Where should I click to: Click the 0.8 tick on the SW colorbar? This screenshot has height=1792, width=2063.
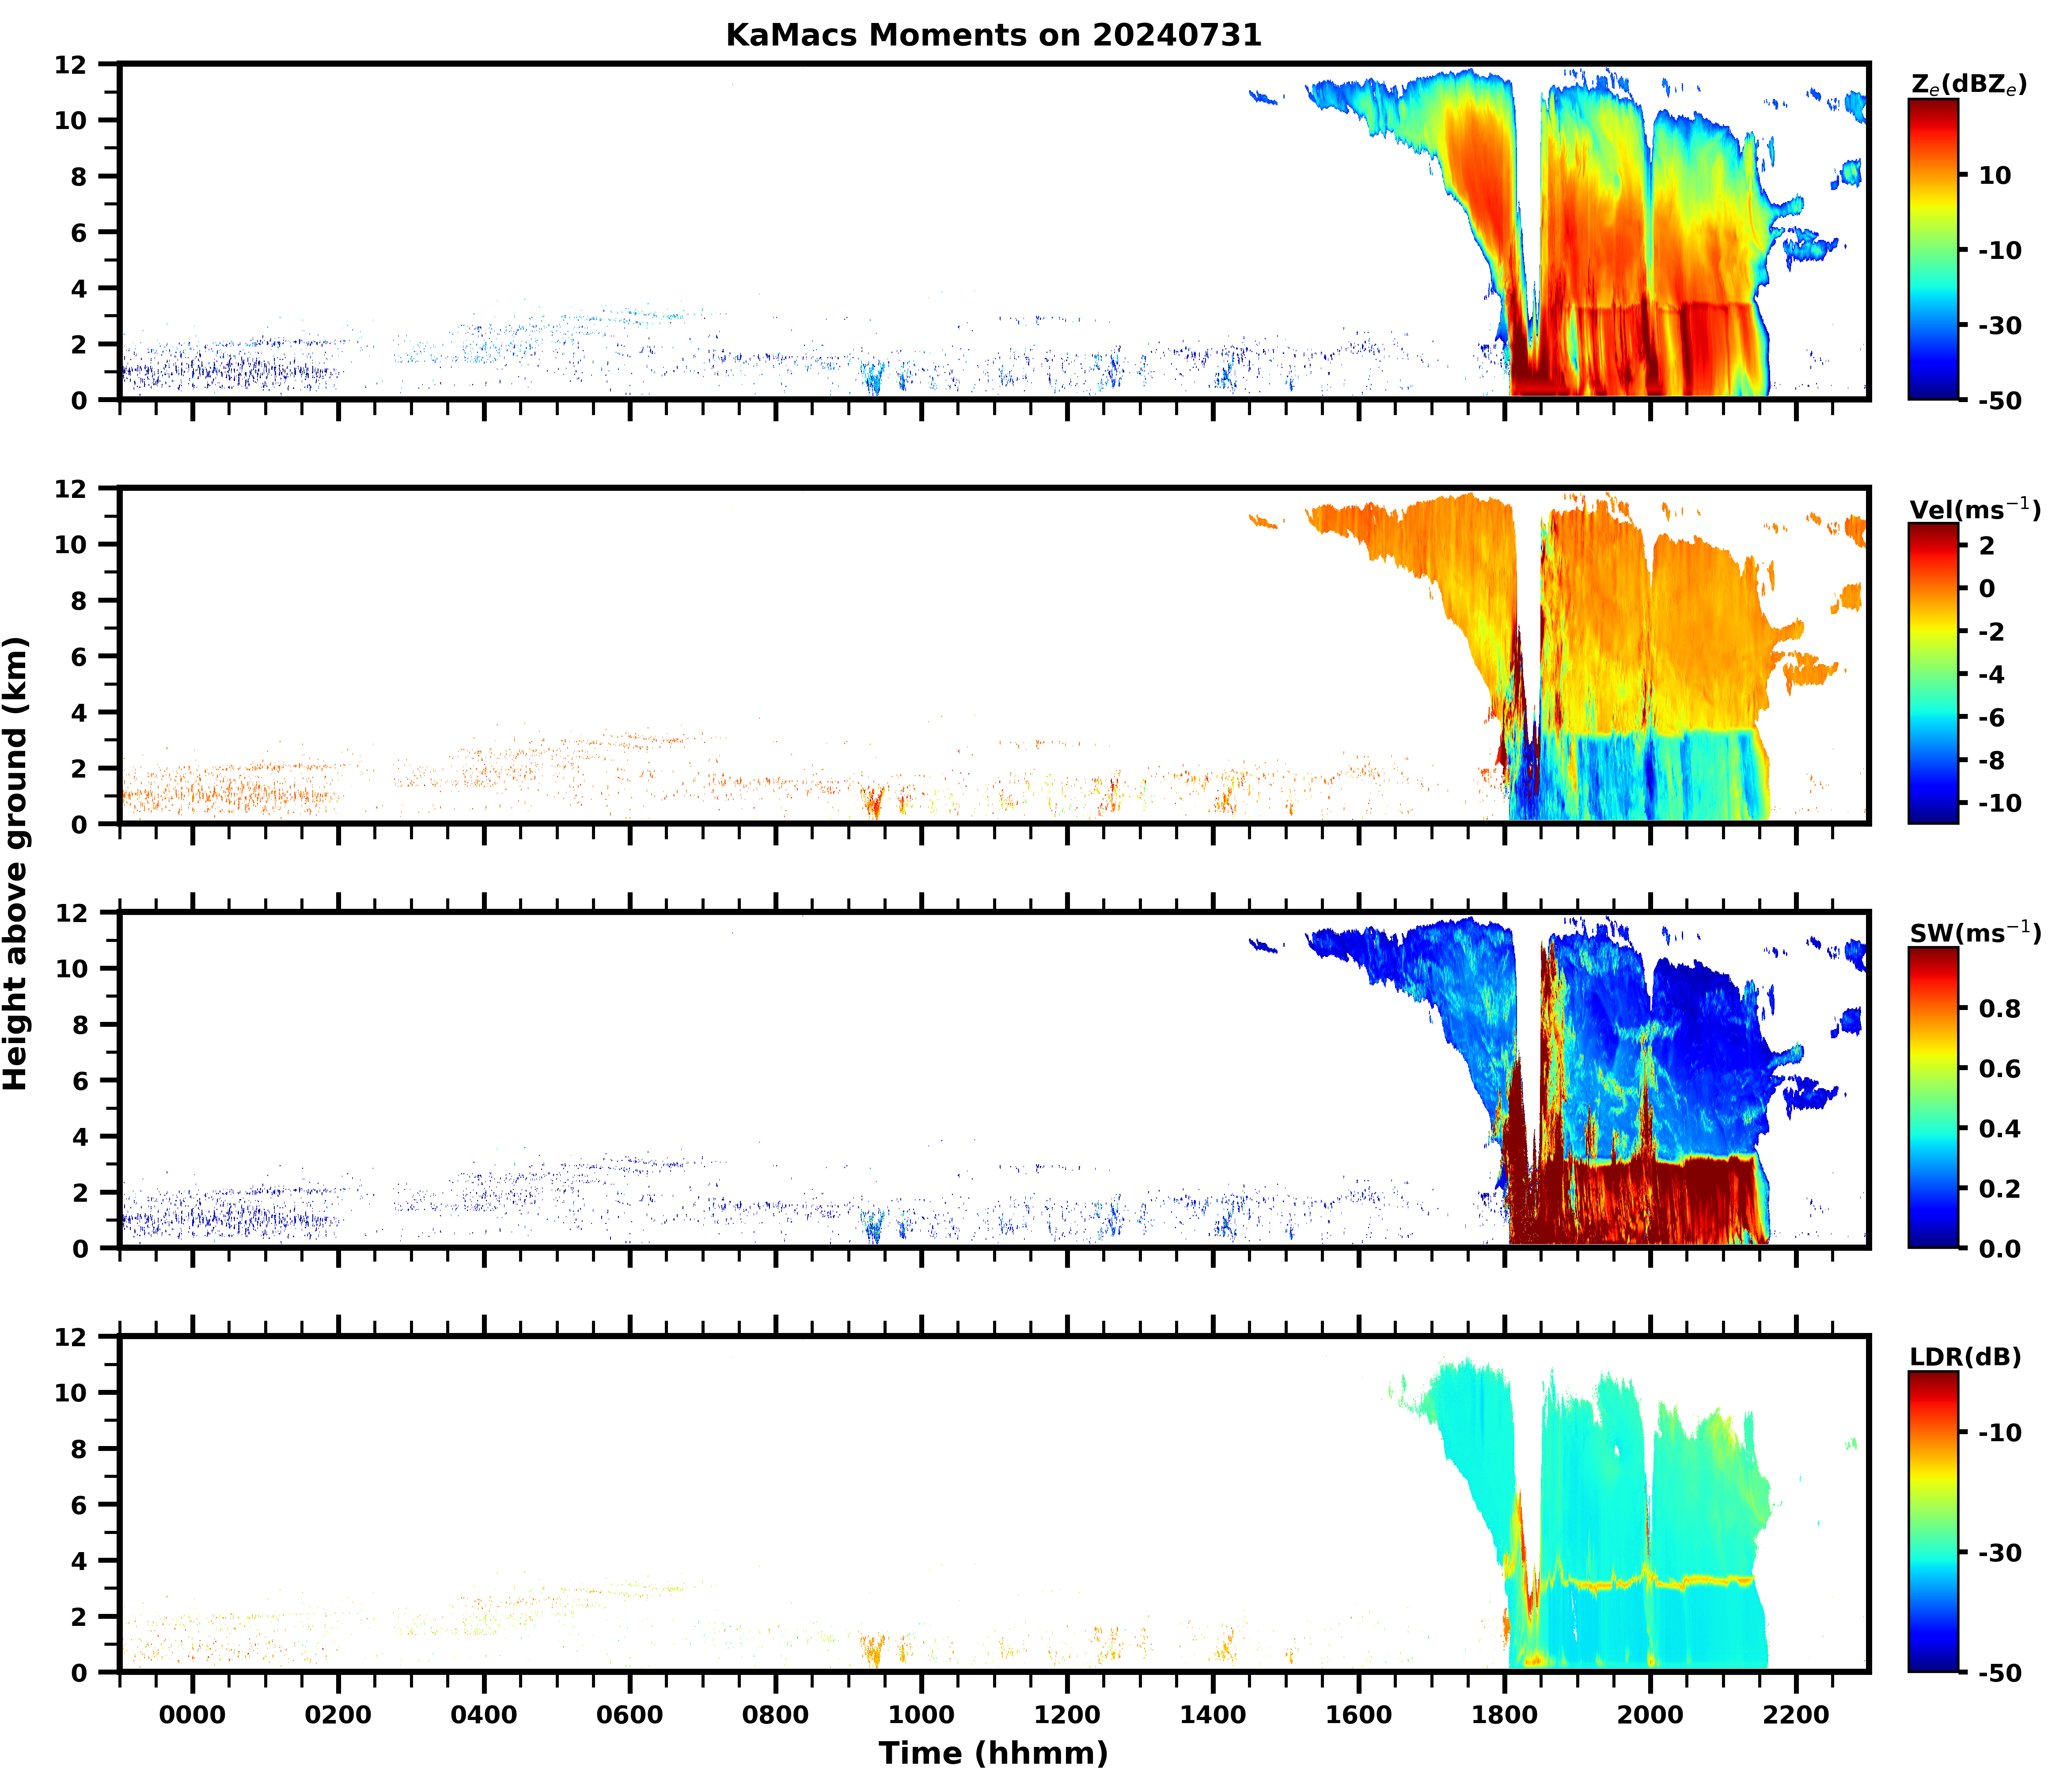[1999, 1009]
